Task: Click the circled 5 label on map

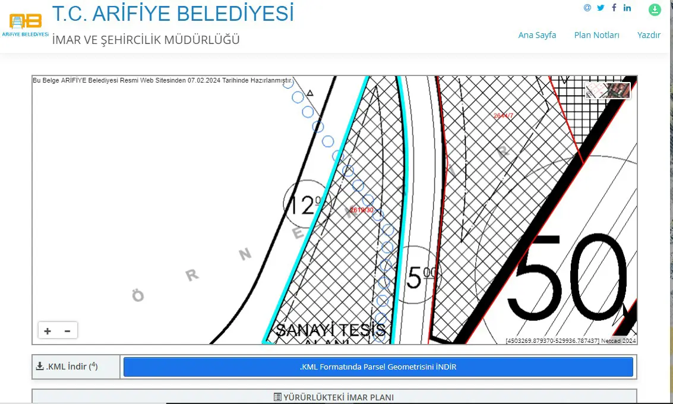Action: (x=414, y=275)
